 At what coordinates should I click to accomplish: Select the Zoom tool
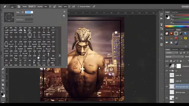click(x=3, y=88)
